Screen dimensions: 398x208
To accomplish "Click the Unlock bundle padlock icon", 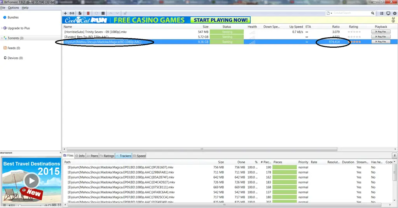I will pyautogui.click(x=125, y=13).
